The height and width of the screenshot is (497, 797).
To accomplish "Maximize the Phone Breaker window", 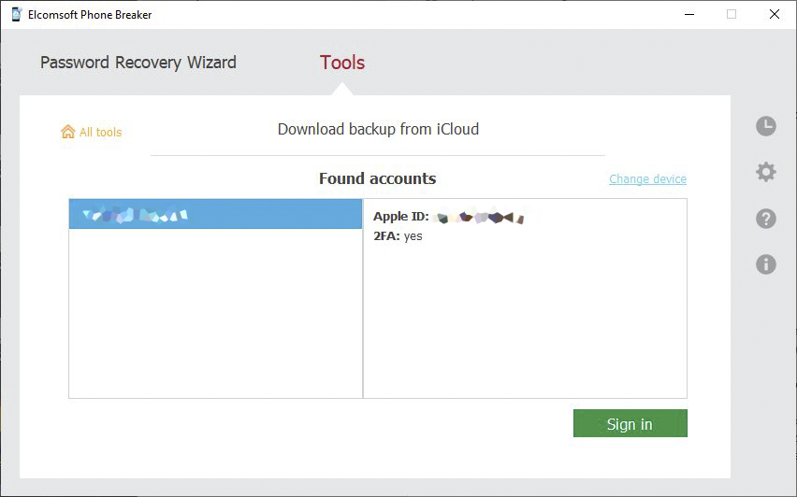I will pos(732,14).
